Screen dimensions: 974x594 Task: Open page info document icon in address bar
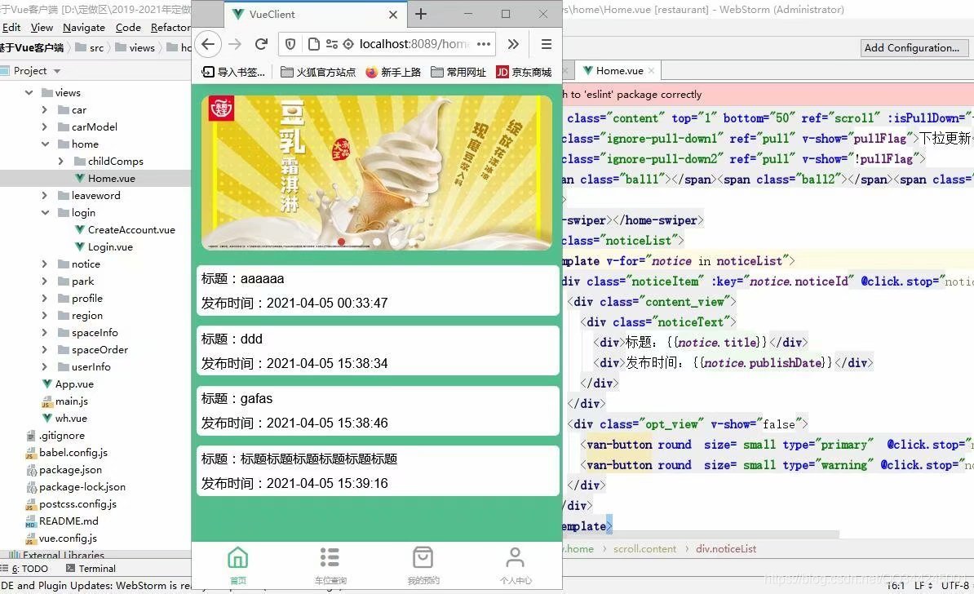[314, 44]
